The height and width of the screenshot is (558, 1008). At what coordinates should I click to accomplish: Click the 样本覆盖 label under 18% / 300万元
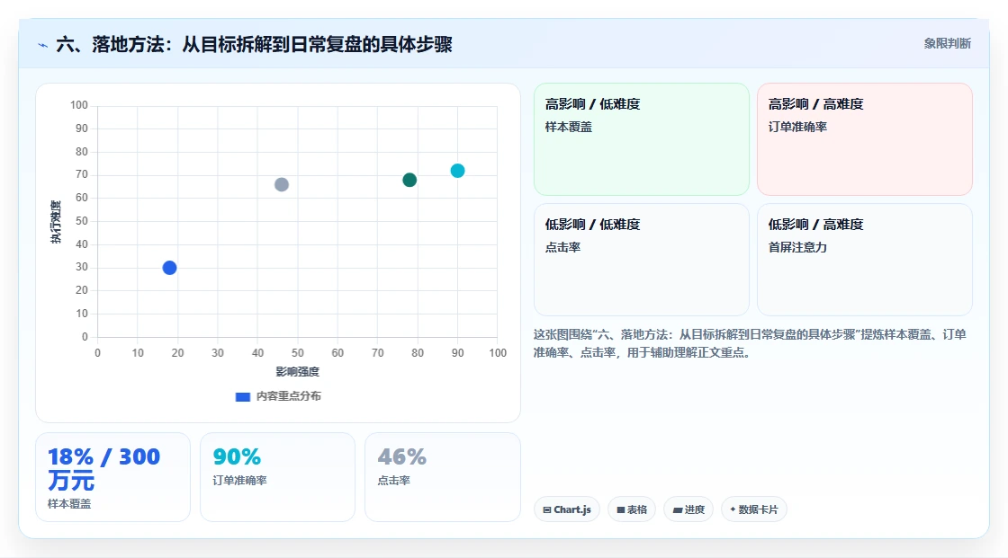69,504
